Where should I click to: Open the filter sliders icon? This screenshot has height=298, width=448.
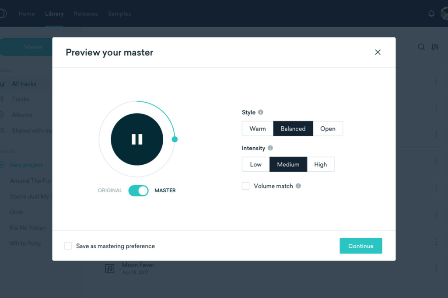click(x=435, y=47)
